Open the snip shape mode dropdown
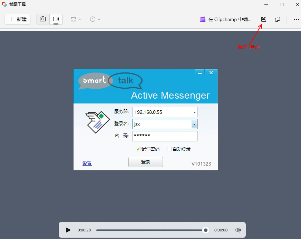 (x=76, y=19)
